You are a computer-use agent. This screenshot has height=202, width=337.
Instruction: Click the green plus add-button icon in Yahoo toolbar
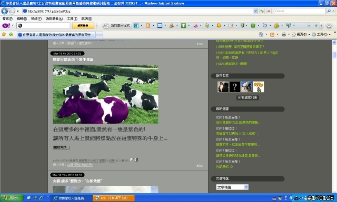pyautogui.click(x=316, y=26)
